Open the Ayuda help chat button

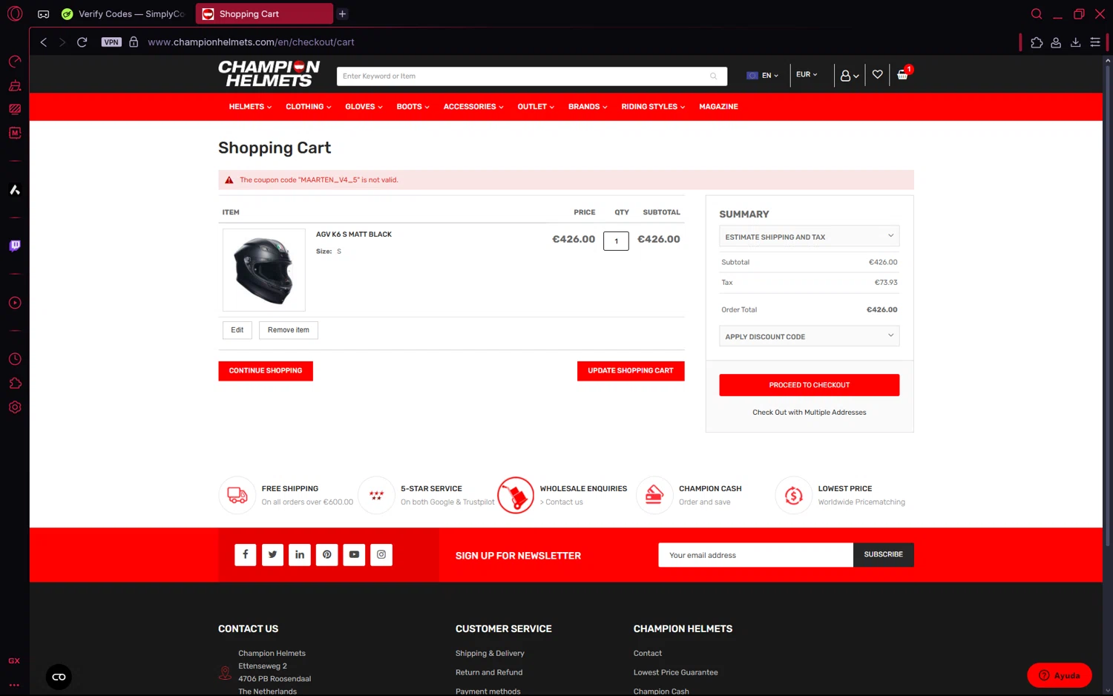(x=1060, y=675)
